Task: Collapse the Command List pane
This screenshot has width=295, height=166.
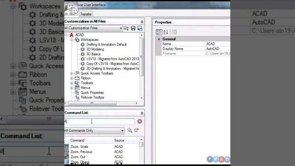Action: [x=142, y=113]
